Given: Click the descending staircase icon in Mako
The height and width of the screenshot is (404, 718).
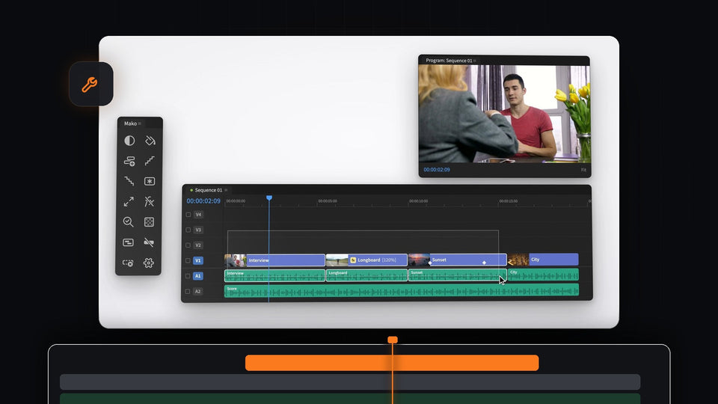Looking at the screenshot, I should 129,181.
